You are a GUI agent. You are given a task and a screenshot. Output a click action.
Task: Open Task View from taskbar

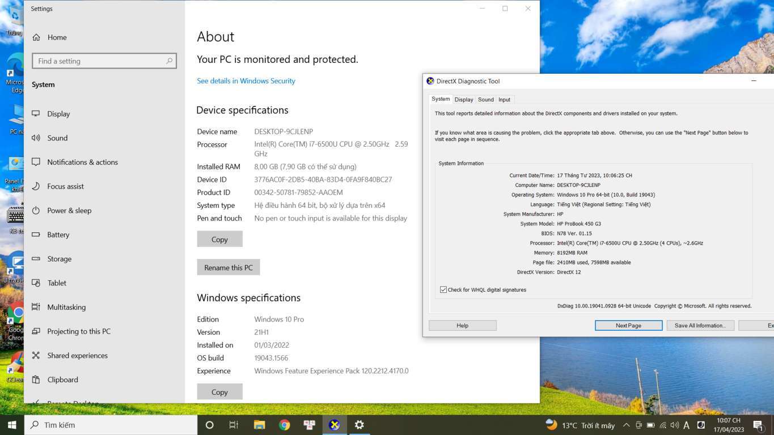click(234, 425)
